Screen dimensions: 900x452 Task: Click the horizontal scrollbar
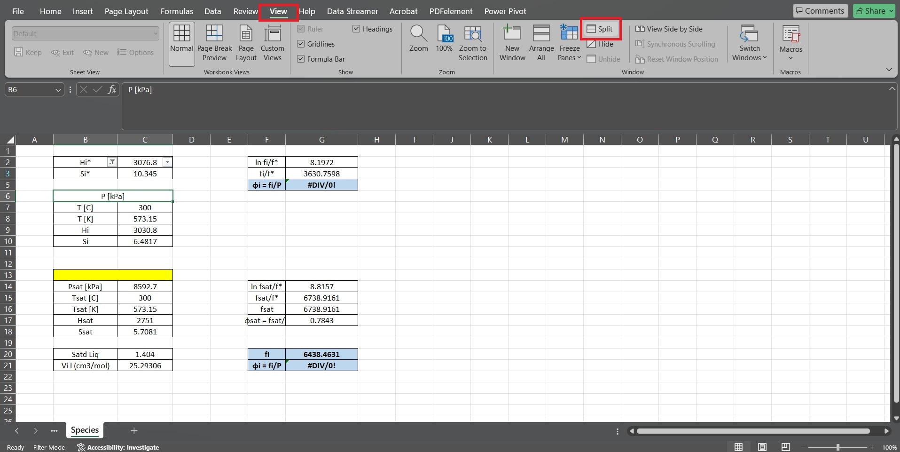[753, 431]
